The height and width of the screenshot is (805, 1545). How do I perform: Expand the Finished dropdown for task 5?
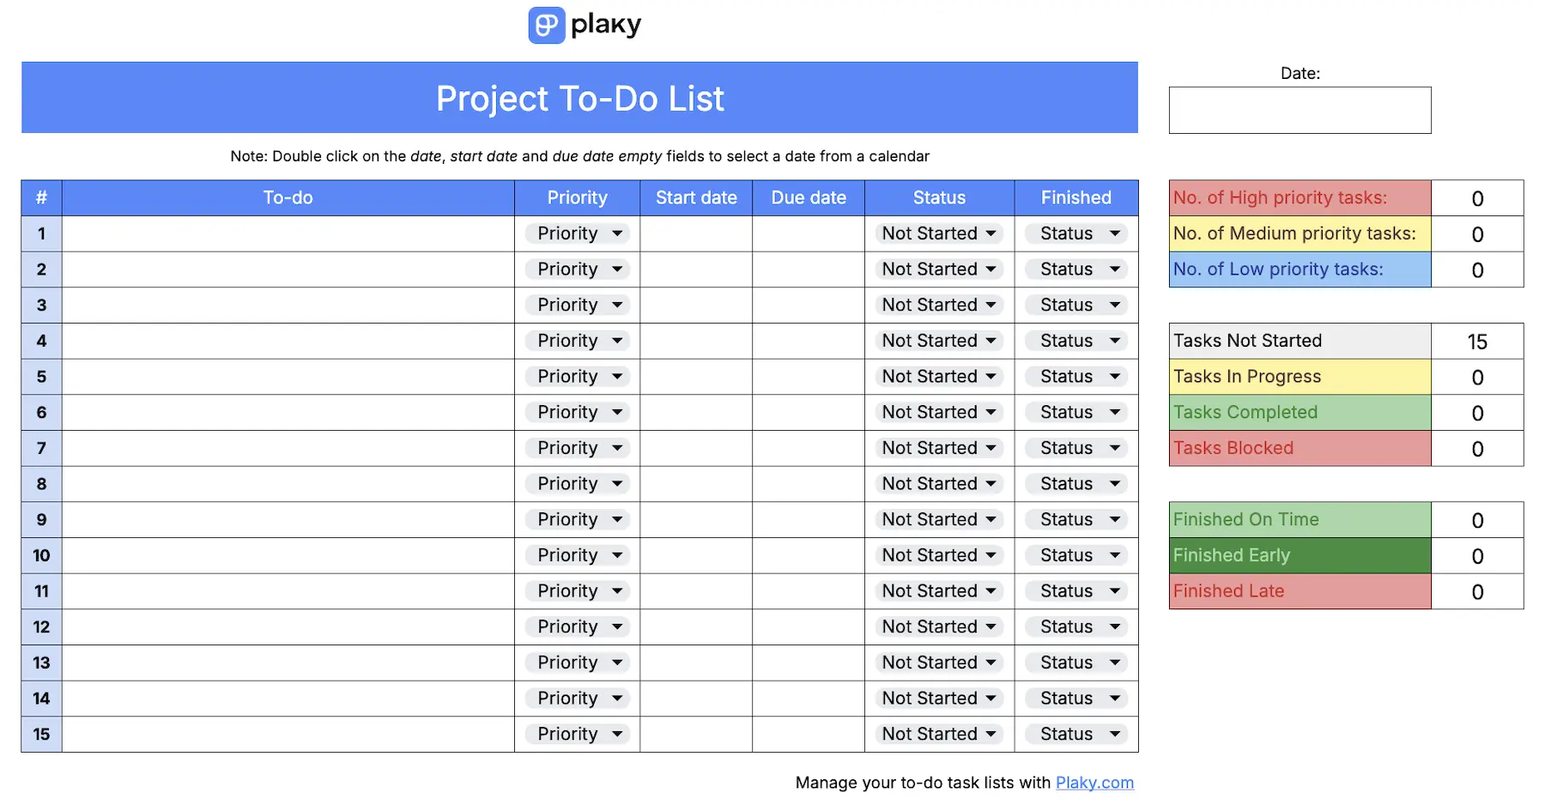coord(1075,376)
